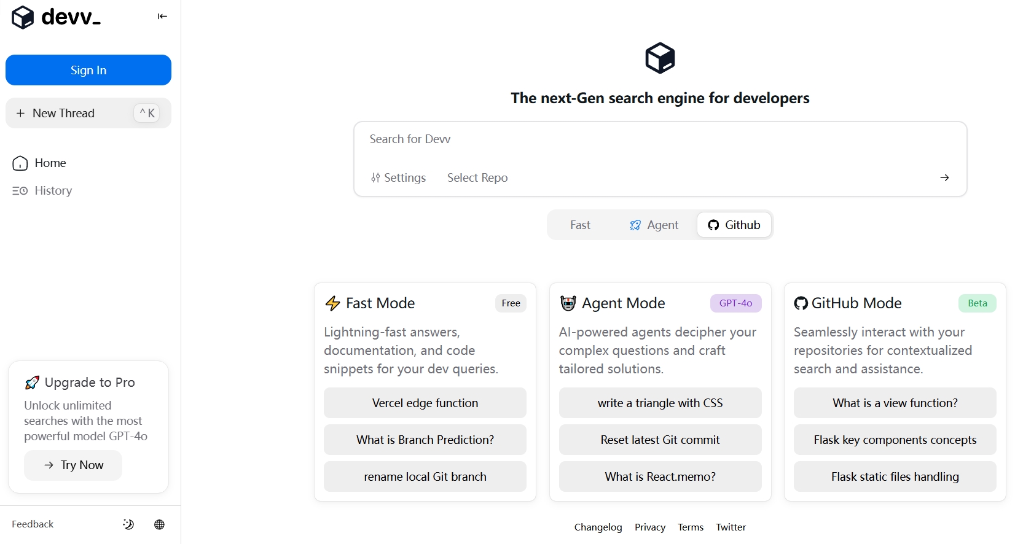This screenshot has width=1015, height=544.
Task: Go to Home in the sidebar
Action: click(39, 163)
